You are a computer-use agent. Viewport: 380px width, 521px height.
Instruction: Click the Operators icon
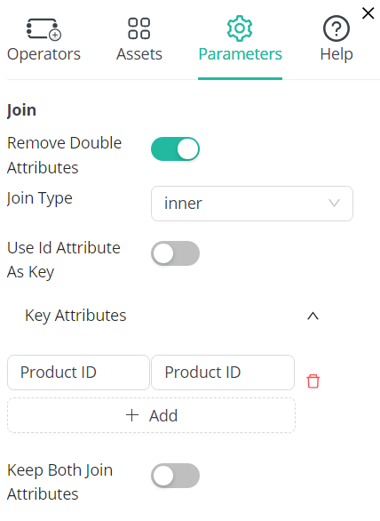click(44, 29)
